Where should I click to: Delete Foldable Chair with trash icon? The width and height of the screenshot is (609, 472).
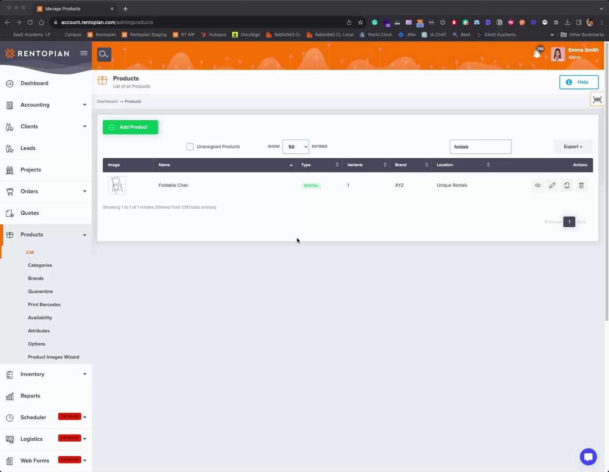point(581,185)
